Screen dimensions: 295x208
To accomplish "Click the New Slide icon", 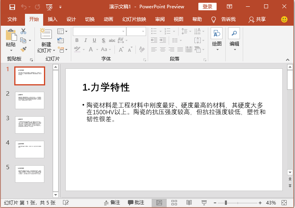I will tap(46, 35).
